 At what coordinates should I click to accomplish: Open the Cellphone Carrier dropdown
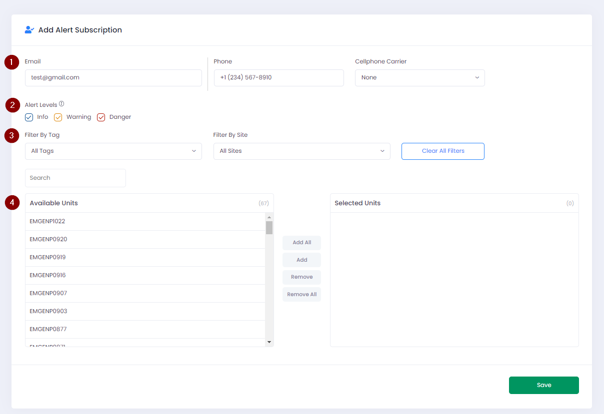click(419, 78)
